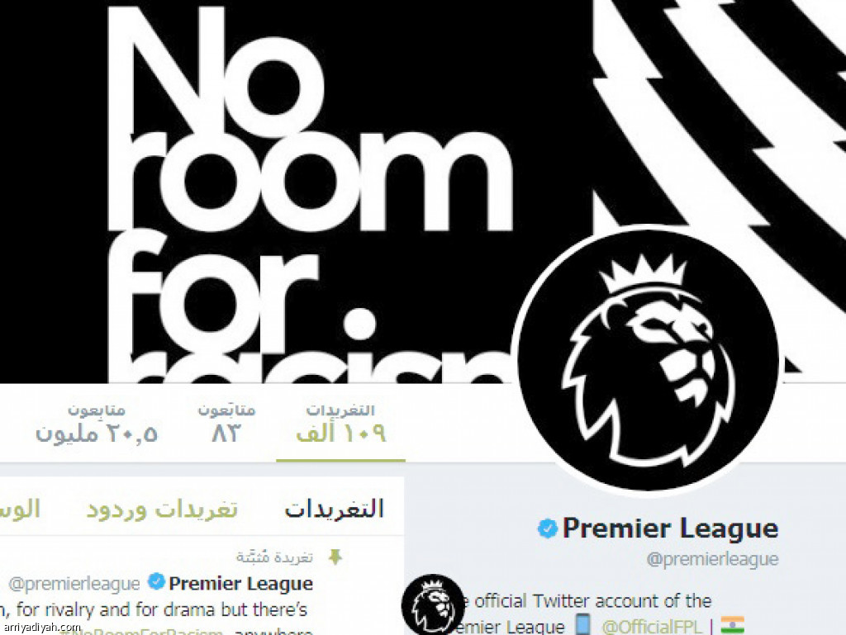Click the Premier League author name in pinned tweet
The image size is (846, 635).
[240, 583]
